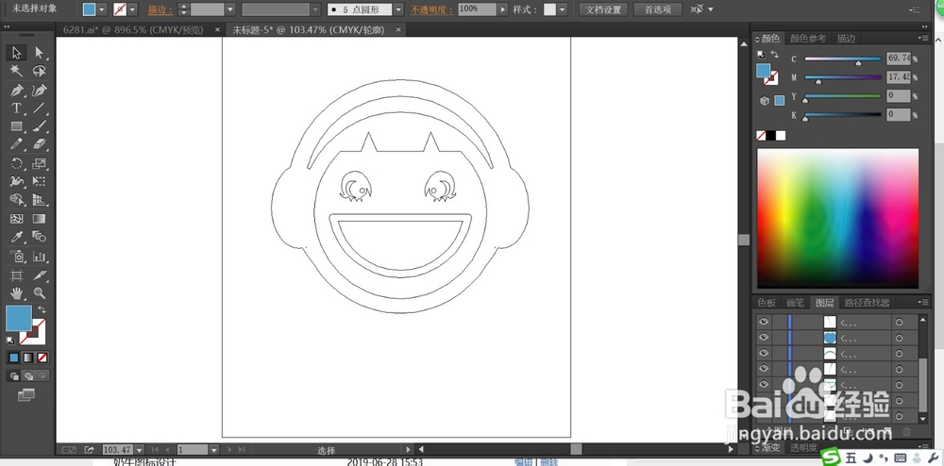Open the zoom level 103.47 dropdown
944x466 pixels.
pyautogui.click(x=140, y=450)
